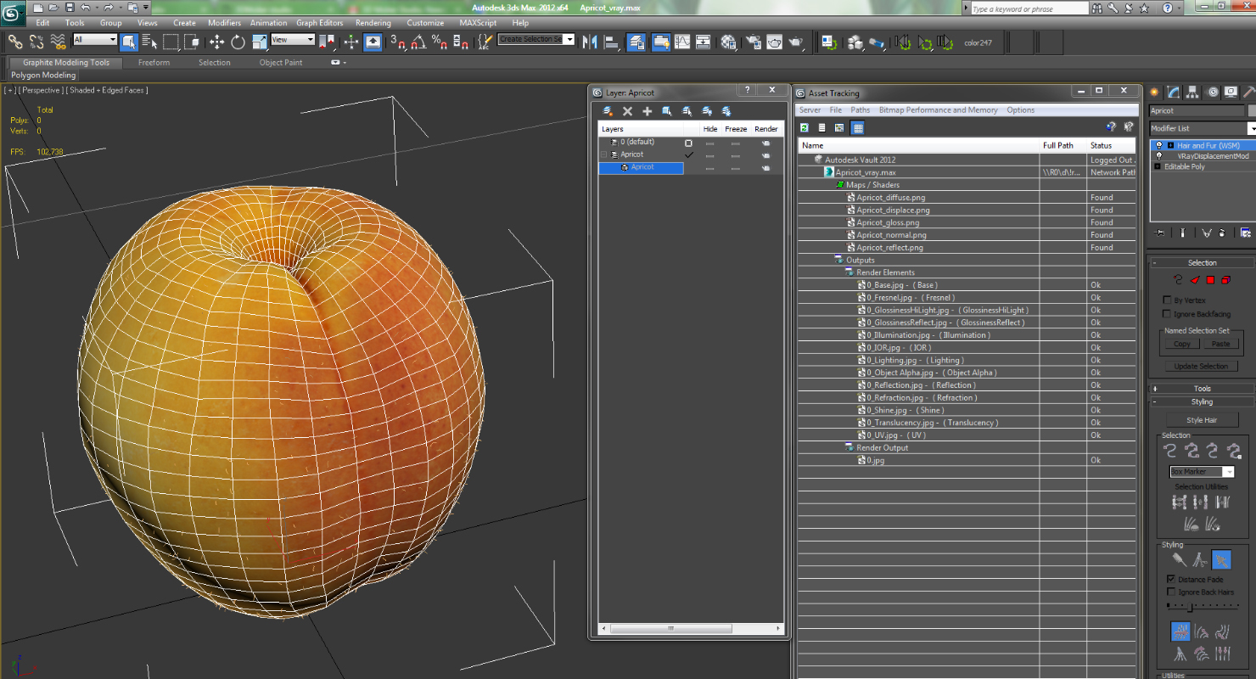Activate the Unlink Selection tool

pos(36,42)
